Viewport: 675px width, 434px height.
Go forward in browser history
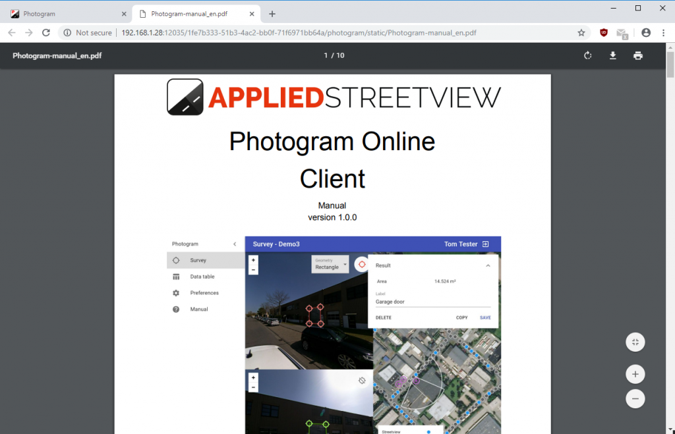(29, 33)
